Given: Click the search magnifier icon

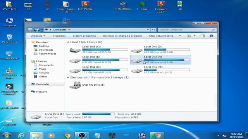Looking at the screenshot, I should pyautogui.click(x=214, y=30).
